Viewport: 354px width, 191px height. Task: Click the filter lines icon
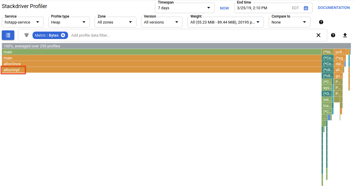pyautogui.click(x=27, y=35)
